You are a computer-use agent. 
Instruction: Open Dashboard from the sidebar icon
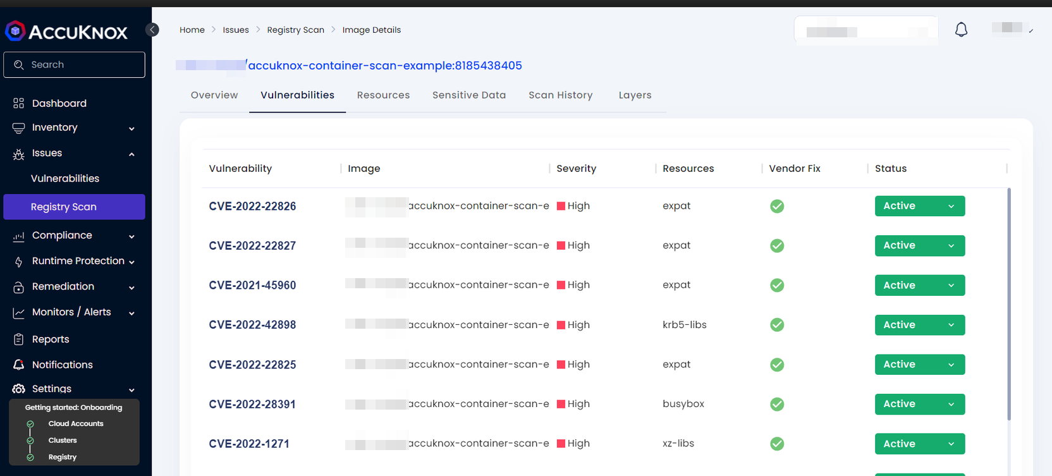point(18,103)
